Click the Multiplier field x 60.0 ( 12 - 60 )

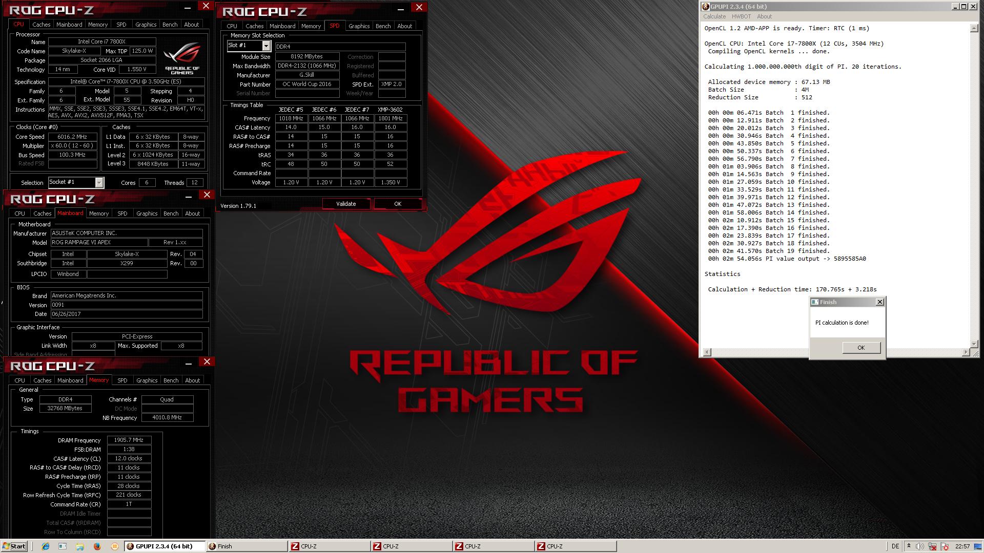(72, 145)
